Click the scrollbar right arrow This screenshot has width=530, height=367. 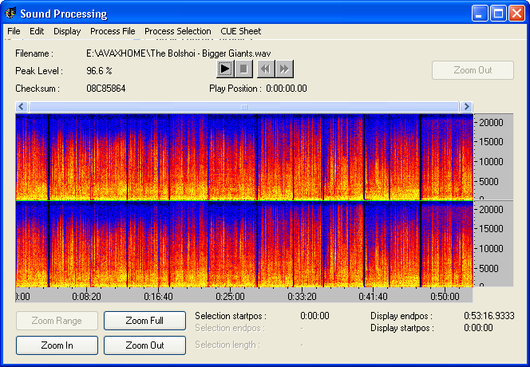pyautogui.click(x=466, y=107)
